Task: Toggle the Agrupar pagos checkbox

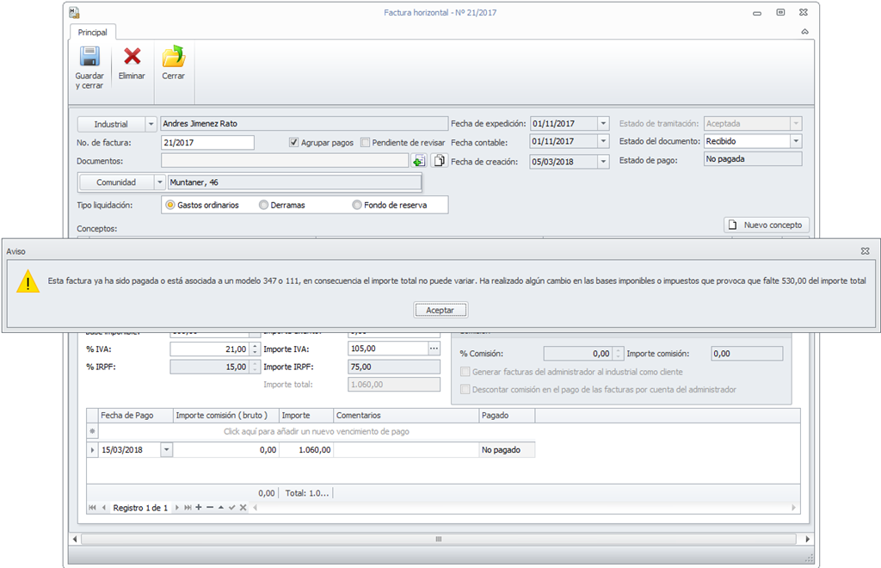Action: (294, 143)
